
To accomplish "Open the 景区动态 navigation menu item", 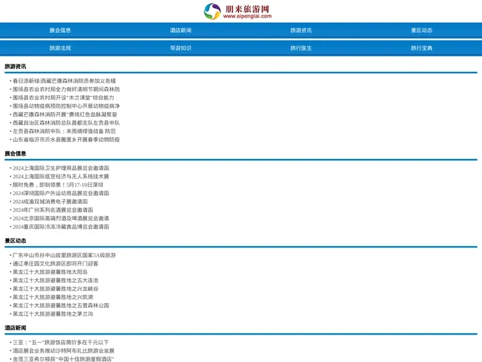I will tap(422, 30).
